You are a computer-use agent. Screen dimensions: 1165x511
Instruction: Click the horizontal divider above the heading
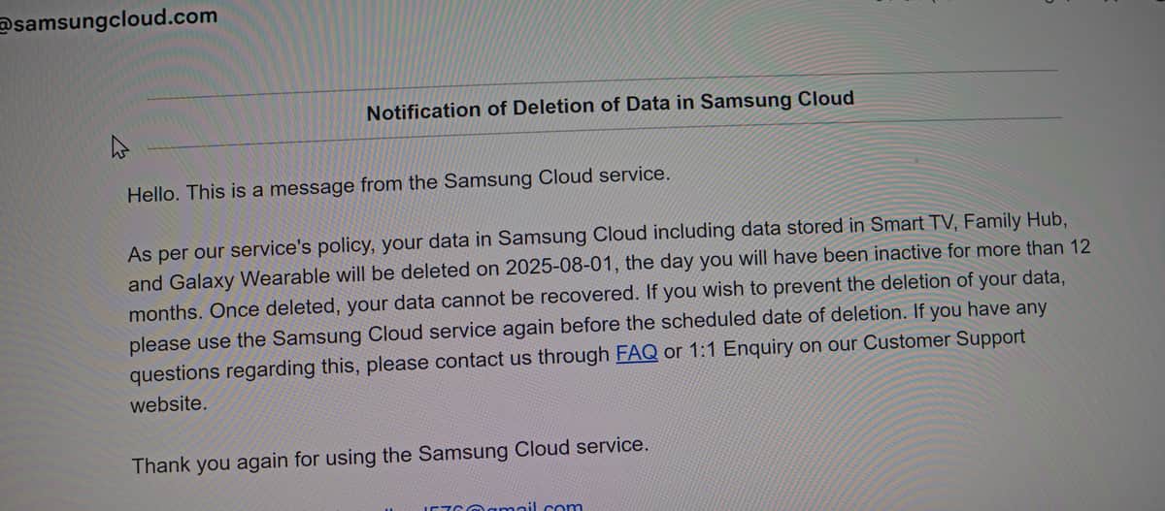coord(602,83)
